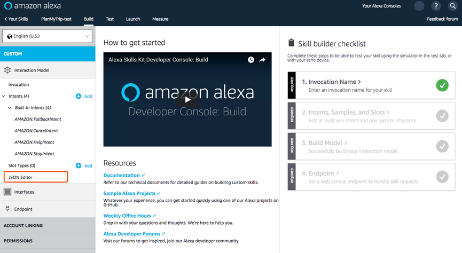Switch to the Build tab
This screenshot has height=253, width=462.
[x=88, y=19]
